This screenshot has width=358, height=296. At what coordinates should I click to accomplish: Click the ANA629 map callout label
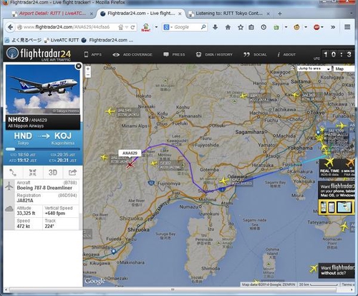pos(130,153)
